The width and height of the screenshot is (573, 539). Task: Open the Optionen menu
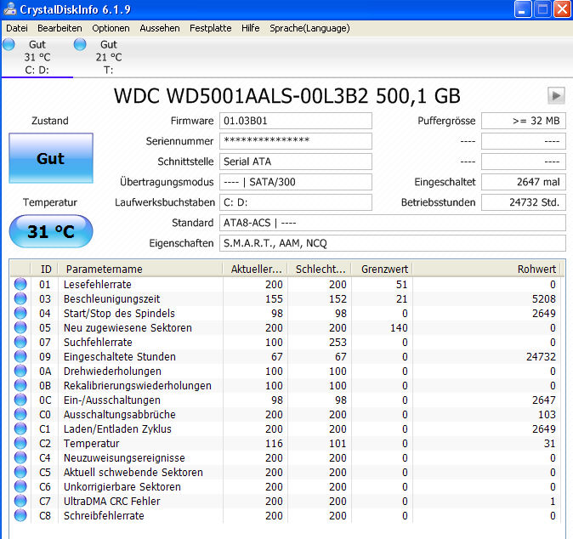(111, 28)
